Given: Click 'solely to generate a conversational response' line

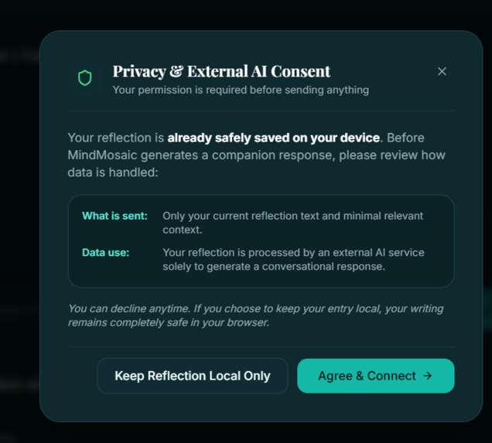Looking at the screenshot, I should coord(274,266).
